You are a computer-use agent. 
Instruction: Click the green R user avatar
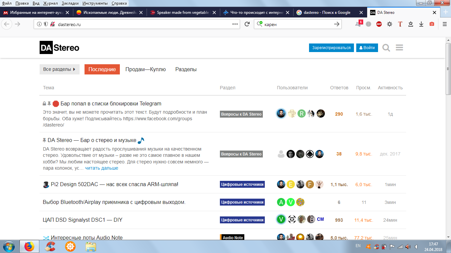pos(301,114)
